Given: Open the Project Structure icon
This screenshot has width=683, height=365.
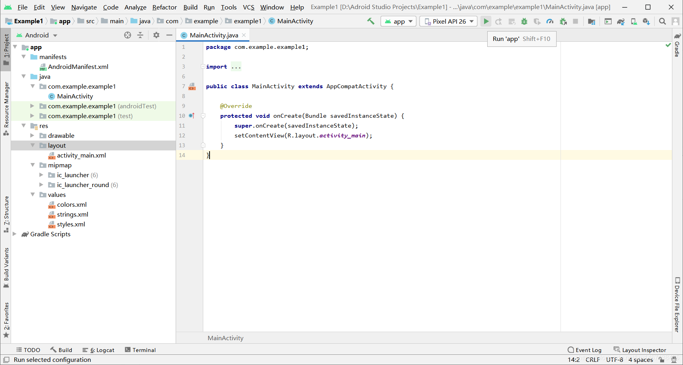Looking at the screenshot, I should click(591, 21).
